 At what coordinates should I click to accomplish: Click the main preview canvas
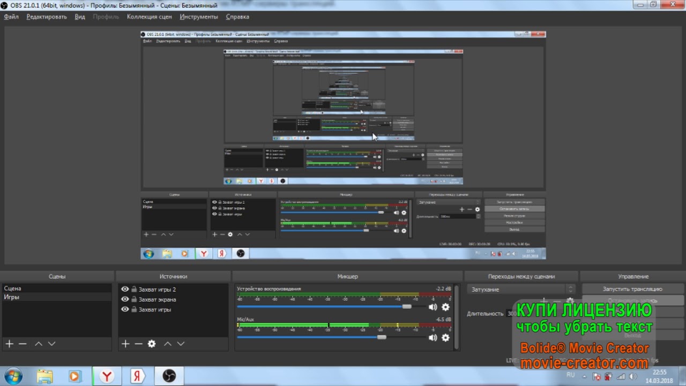pos(343,145)
